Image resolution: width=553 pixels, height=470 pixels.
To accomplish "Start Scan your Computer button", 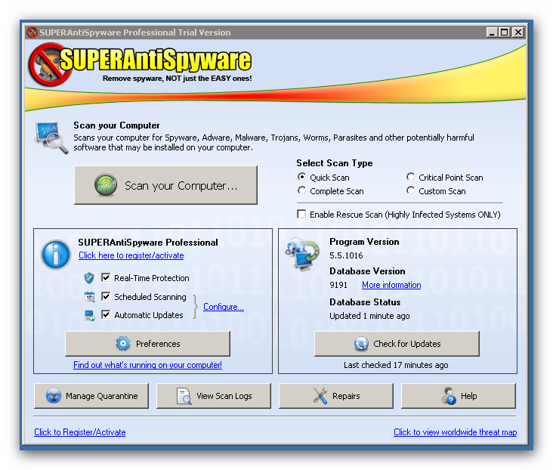I will click(x=165, y=185).
